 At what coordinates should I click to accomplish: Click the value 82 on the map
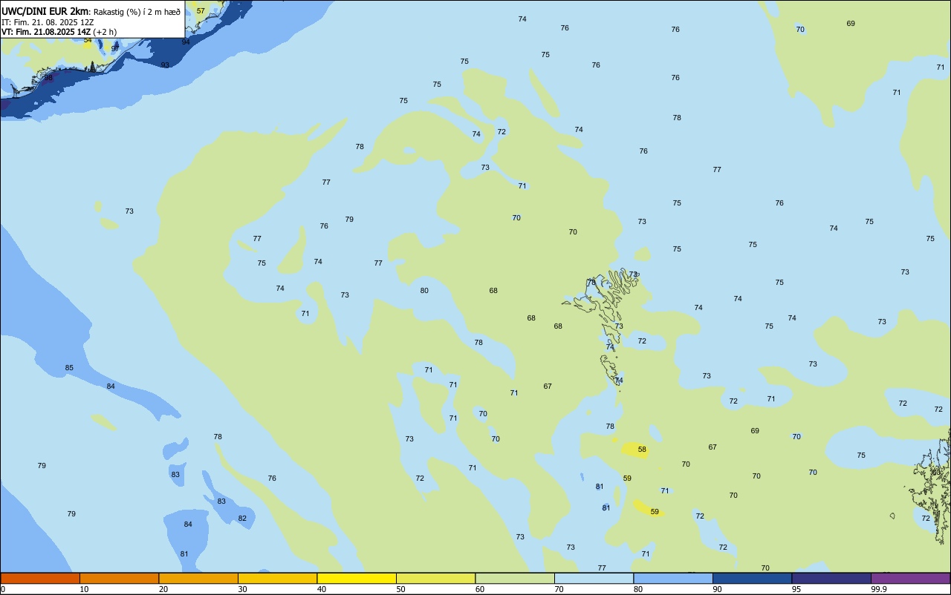click(242, 519)
